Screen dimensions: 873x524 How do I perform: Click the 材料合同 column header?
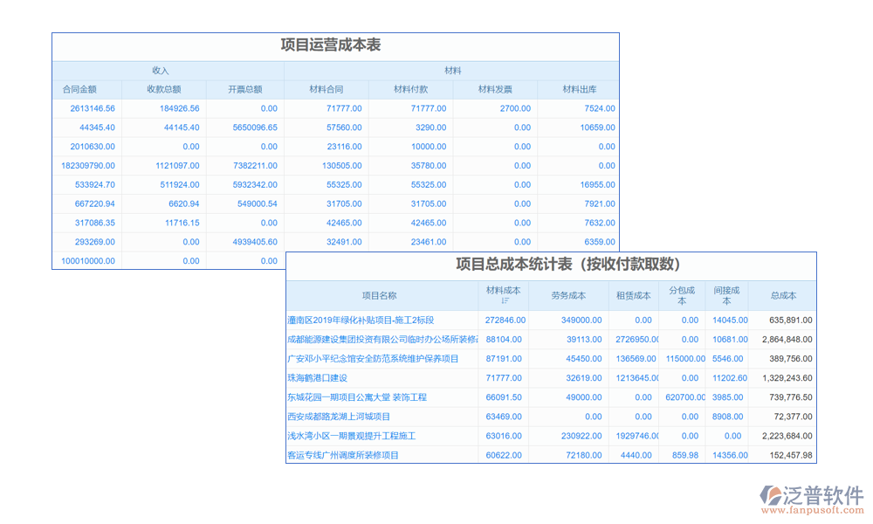tap(327, 89)
